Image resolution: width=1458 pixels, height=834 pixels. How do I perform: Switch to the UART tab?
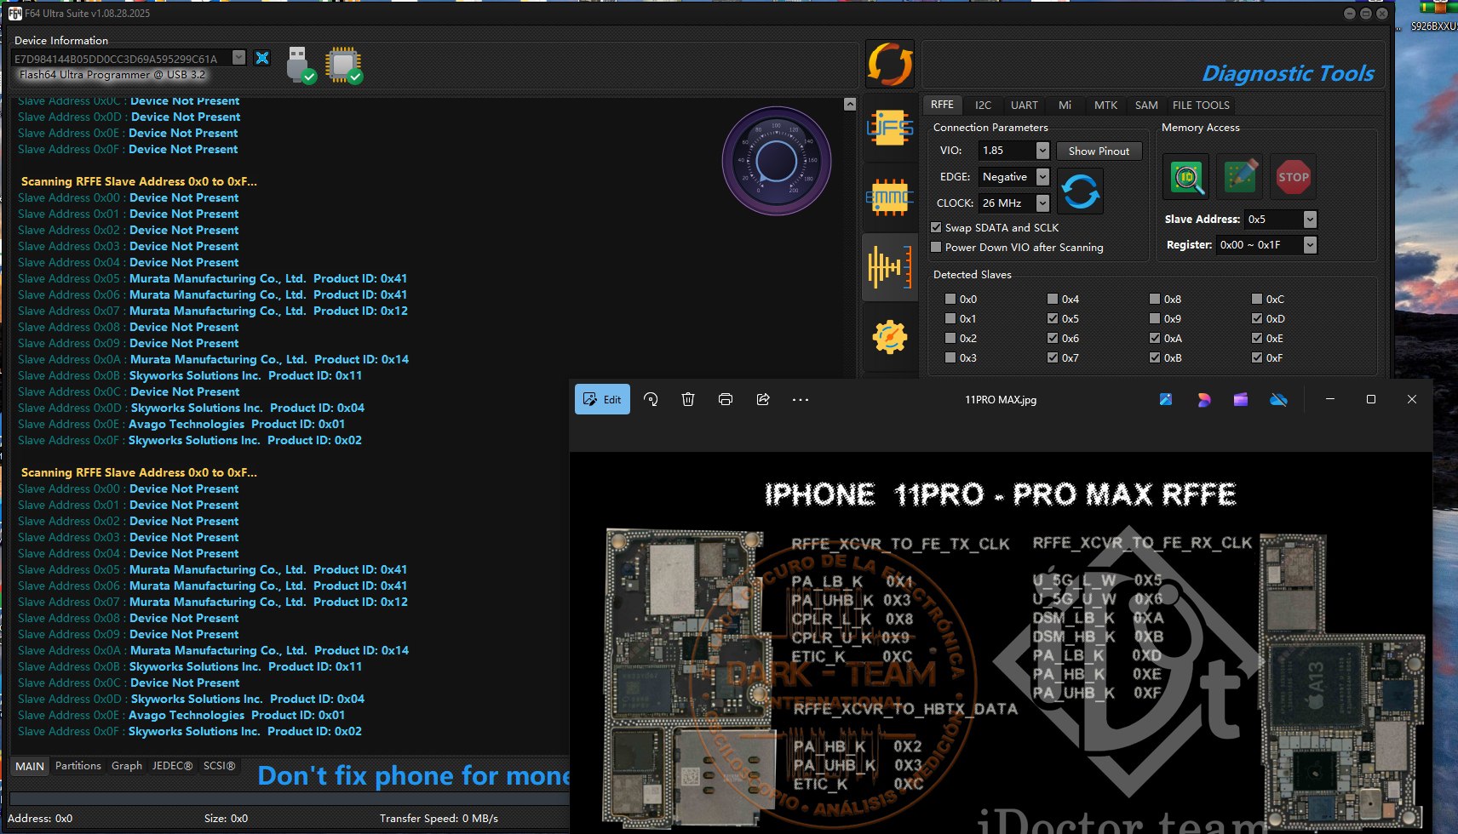(x=1024, y=105)
